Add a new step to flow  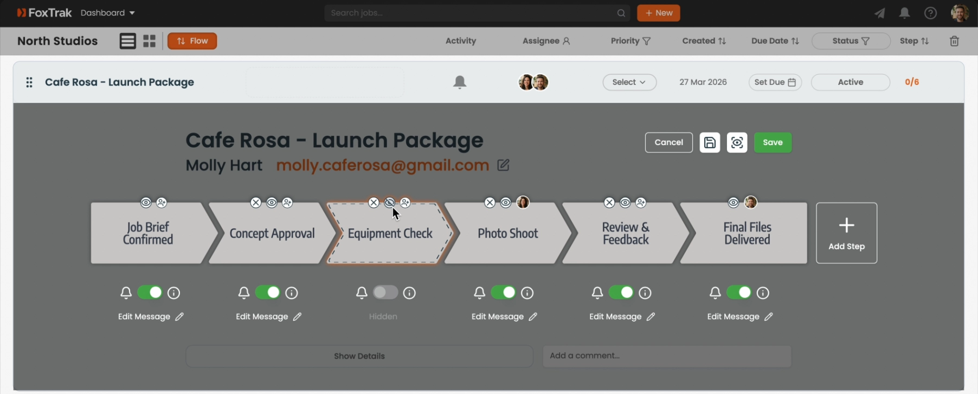pos(846,233)
